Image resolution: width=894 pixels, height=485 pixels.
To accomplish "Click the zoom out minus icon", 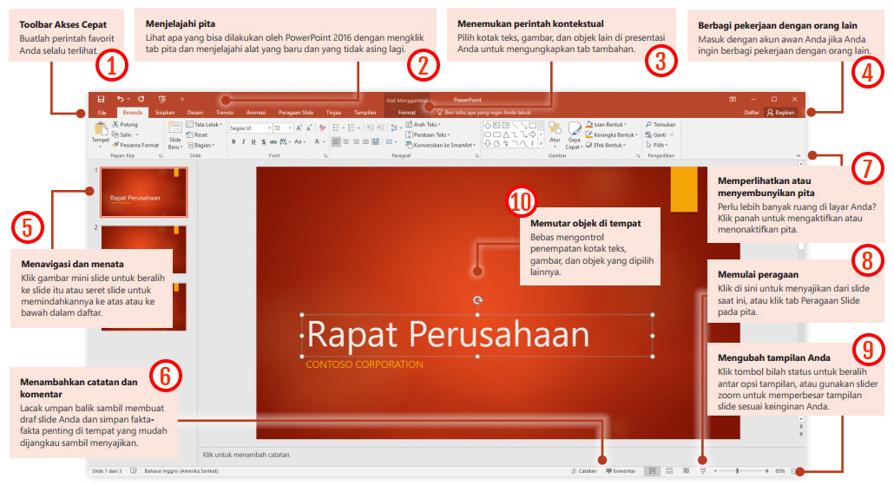I will [715, 471].
